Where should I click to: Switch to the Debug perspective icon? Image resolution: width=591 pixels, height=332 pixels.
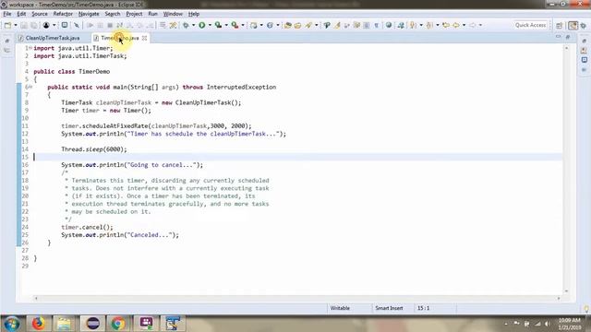pyautogui.click(x=584, y=26)
